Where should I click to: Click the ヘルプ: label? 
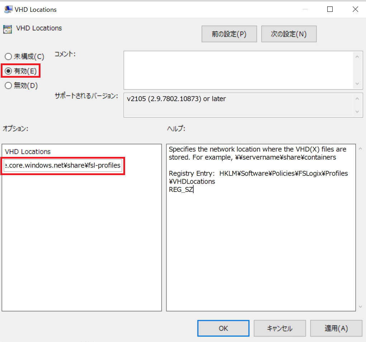(x=176, y=129)
